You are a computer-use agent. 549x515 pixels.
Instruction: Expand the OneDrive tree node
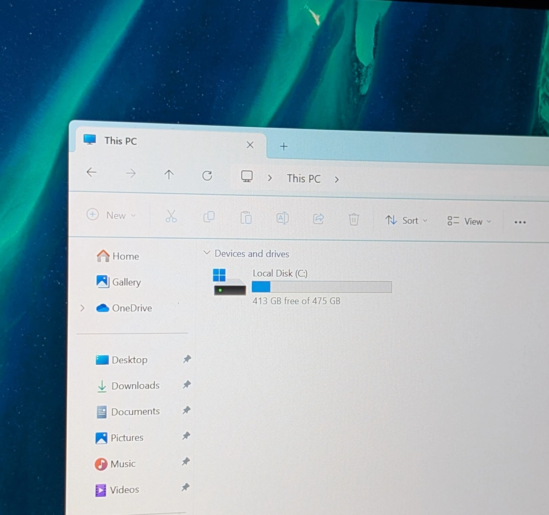(82, 308)
